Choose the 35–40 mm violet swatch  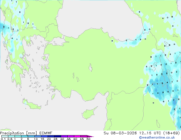[71, 136]
